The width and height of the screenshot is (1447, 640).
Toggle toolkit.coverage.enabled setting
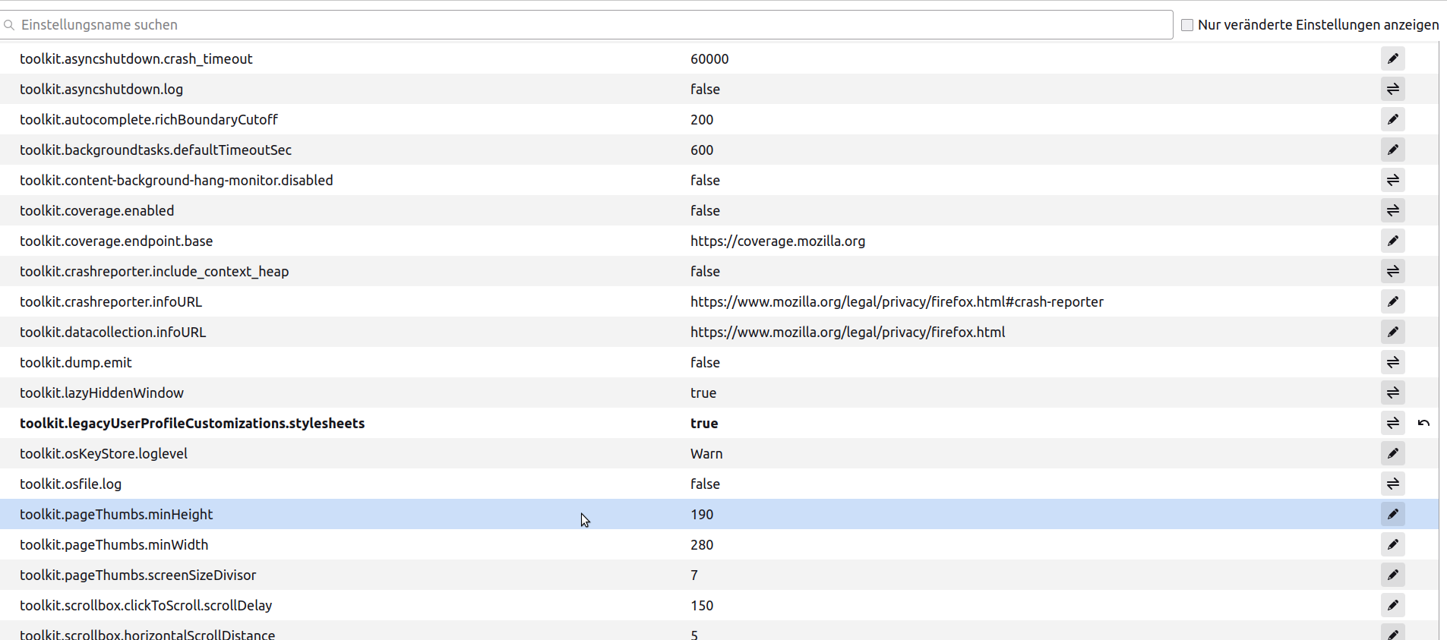(1392, 210)
